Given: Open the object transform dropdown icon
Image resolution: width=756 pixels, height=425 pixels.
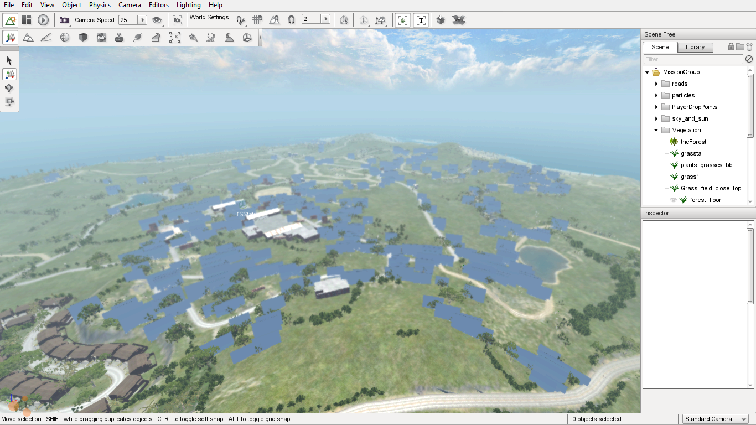Looking at the screenshot, I should (381, 20).
